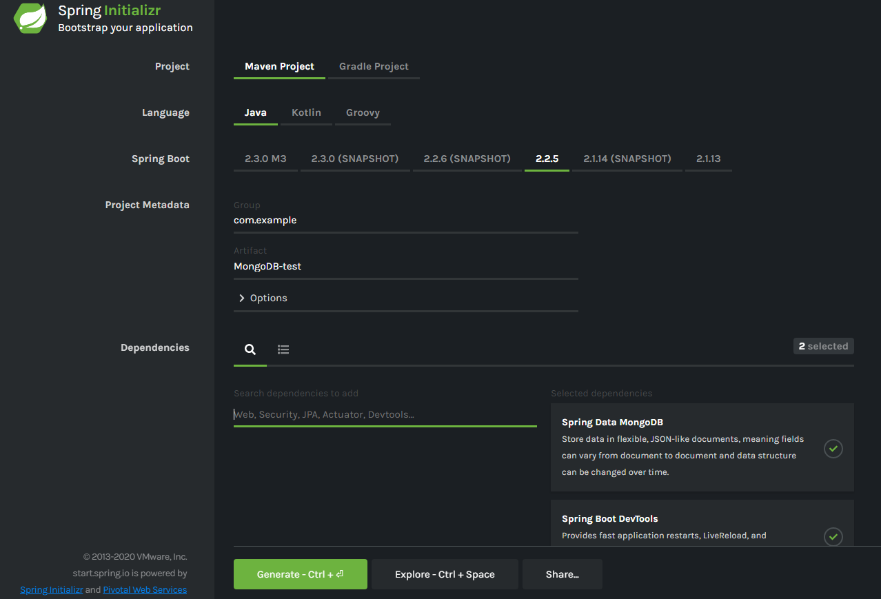Open the Spring Initializr footer link
The width and height of the screenshot is (881, 599).
point(52,590)
